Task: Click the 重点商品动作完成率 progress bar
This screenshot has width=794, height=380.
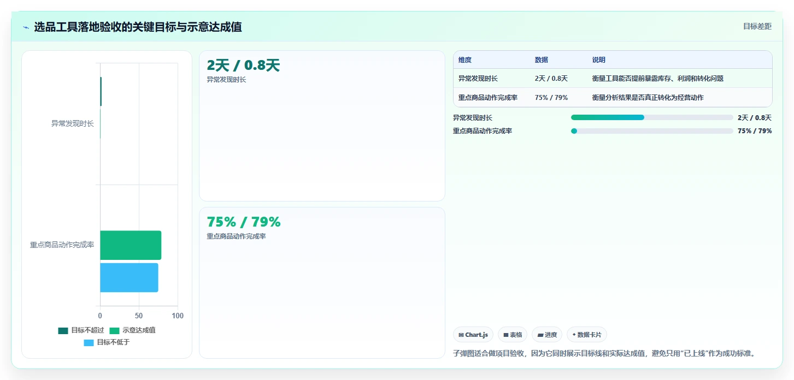Action: (652, 131)
